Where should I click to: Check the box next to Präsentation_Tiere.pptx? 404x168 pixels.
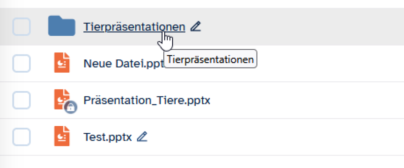[22, 100]
